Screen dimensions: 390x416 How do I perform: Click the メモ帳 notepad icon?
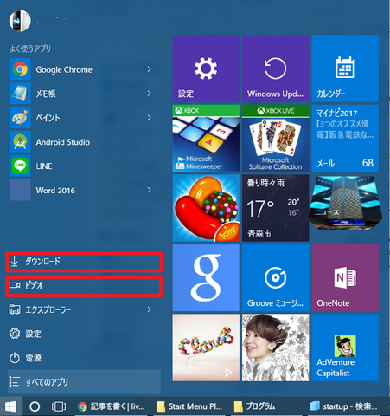20,94
